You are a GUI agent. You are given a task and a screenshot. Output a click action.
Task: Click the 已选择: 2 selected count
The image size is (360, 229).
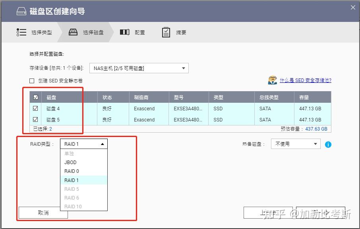(43, 129)
